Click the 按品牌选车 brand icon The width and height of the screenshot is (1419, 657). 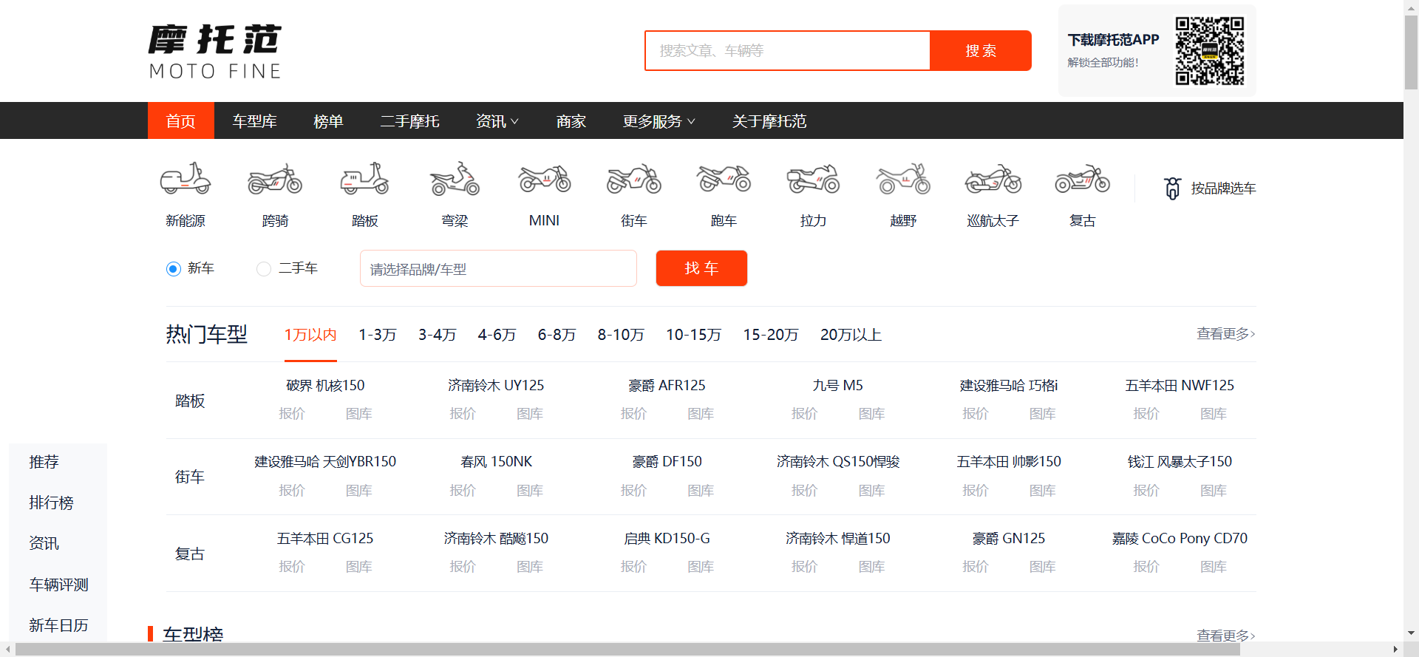tap(1172, 188)
